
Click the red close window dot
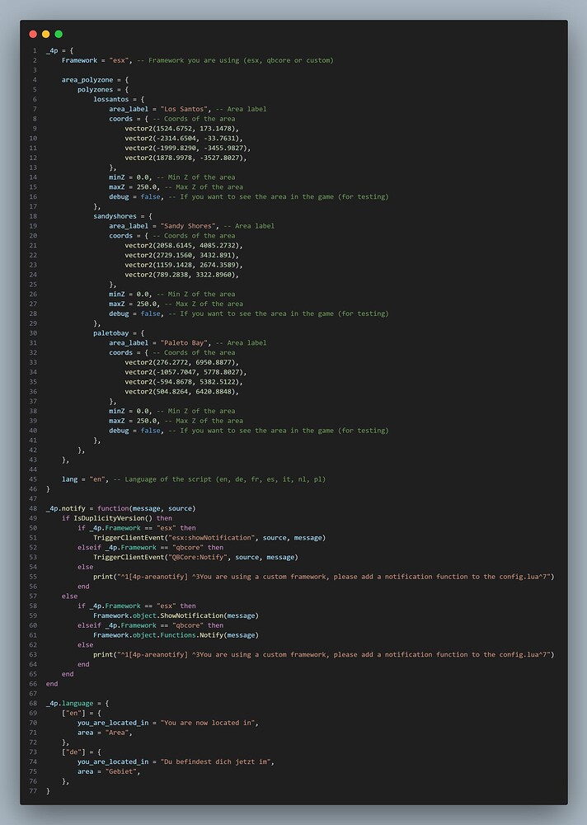tap(33, 34)
